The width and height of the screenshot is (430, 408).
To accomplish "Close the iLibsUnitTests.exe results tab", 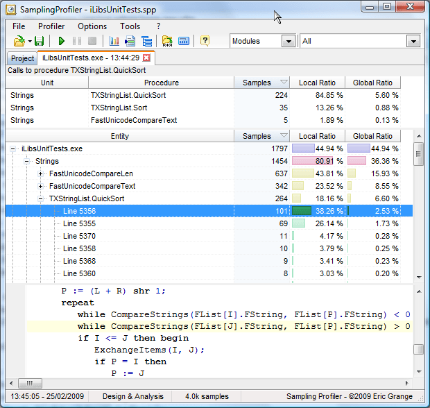I will click(147, 58).
